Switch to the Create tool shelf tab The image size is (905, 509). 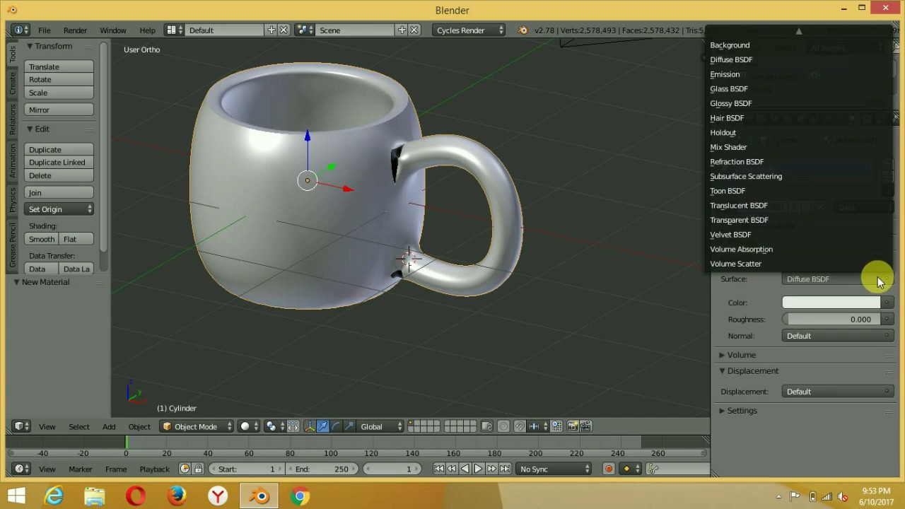tap(12, 83)
